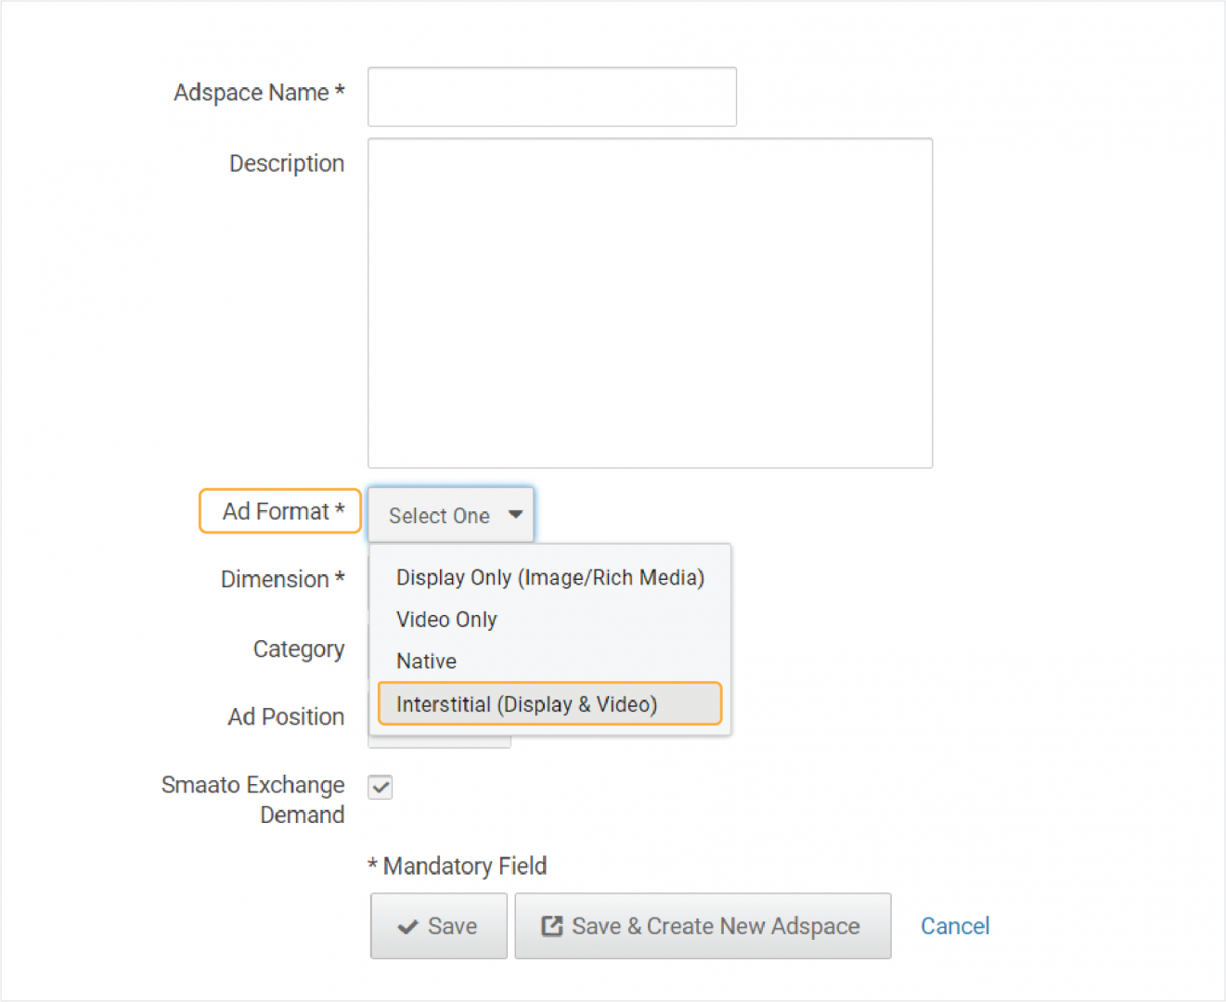The height and width of the screenshot is (1002, 1226).
Task: Open the Ad Format dropdown
Action: (x=451, y=515)
